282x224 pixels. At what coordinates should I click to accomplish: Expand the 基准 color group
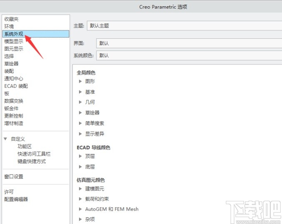[x=80, y=92]
